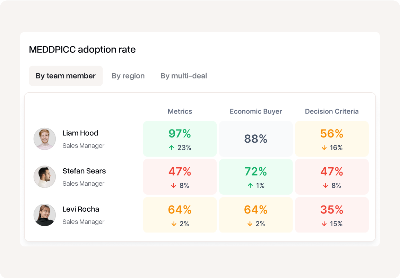The width and height of the screenshot is (400, 278).
Task: Click green up arrow beside 1%
Action: coord(250,186)
